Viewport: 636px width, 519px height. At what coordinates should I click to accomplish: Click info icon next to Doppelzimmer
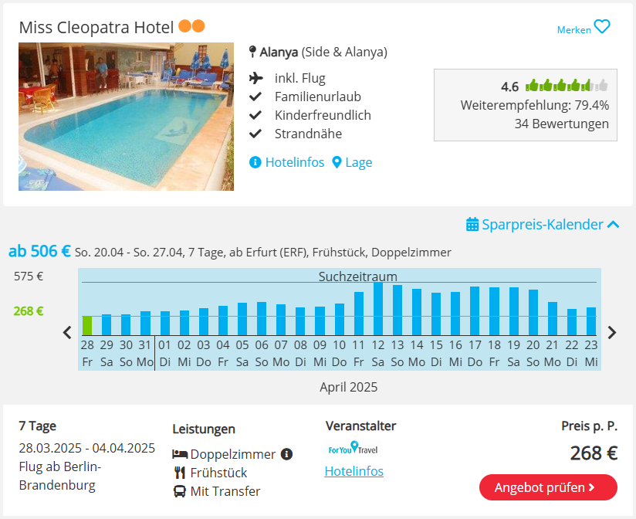tap(286, 453)
